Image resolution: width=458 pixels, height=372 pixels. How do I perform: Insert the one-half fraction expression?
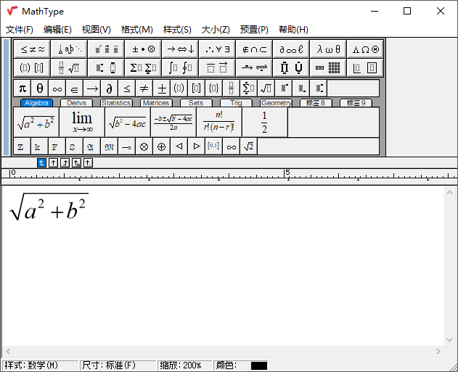coord(264,123)
